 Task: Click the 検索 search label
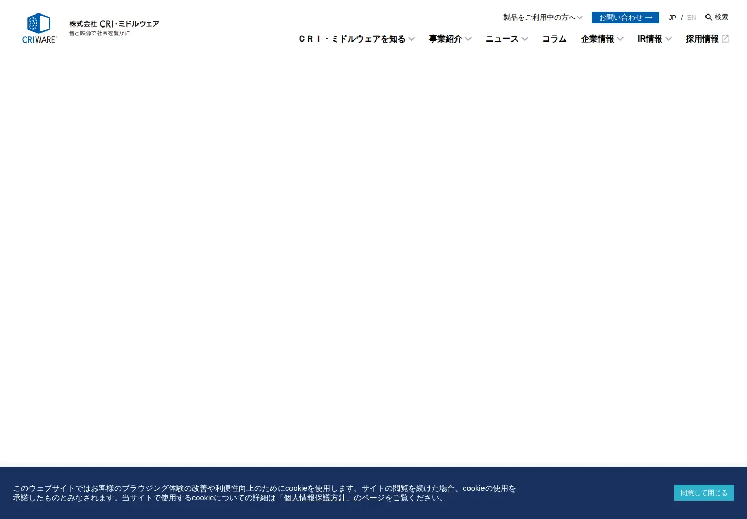tap(722, 17)
